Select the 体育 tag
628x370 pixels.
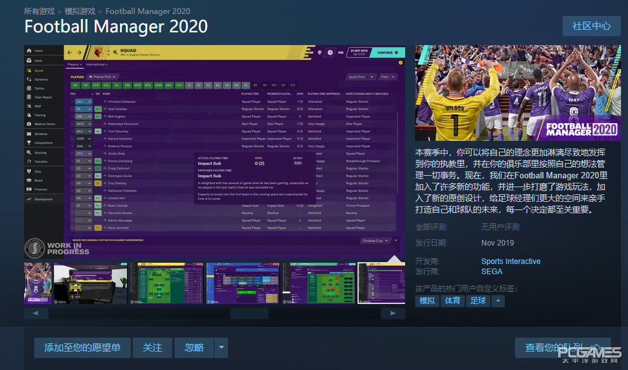[x=453, y=301]
